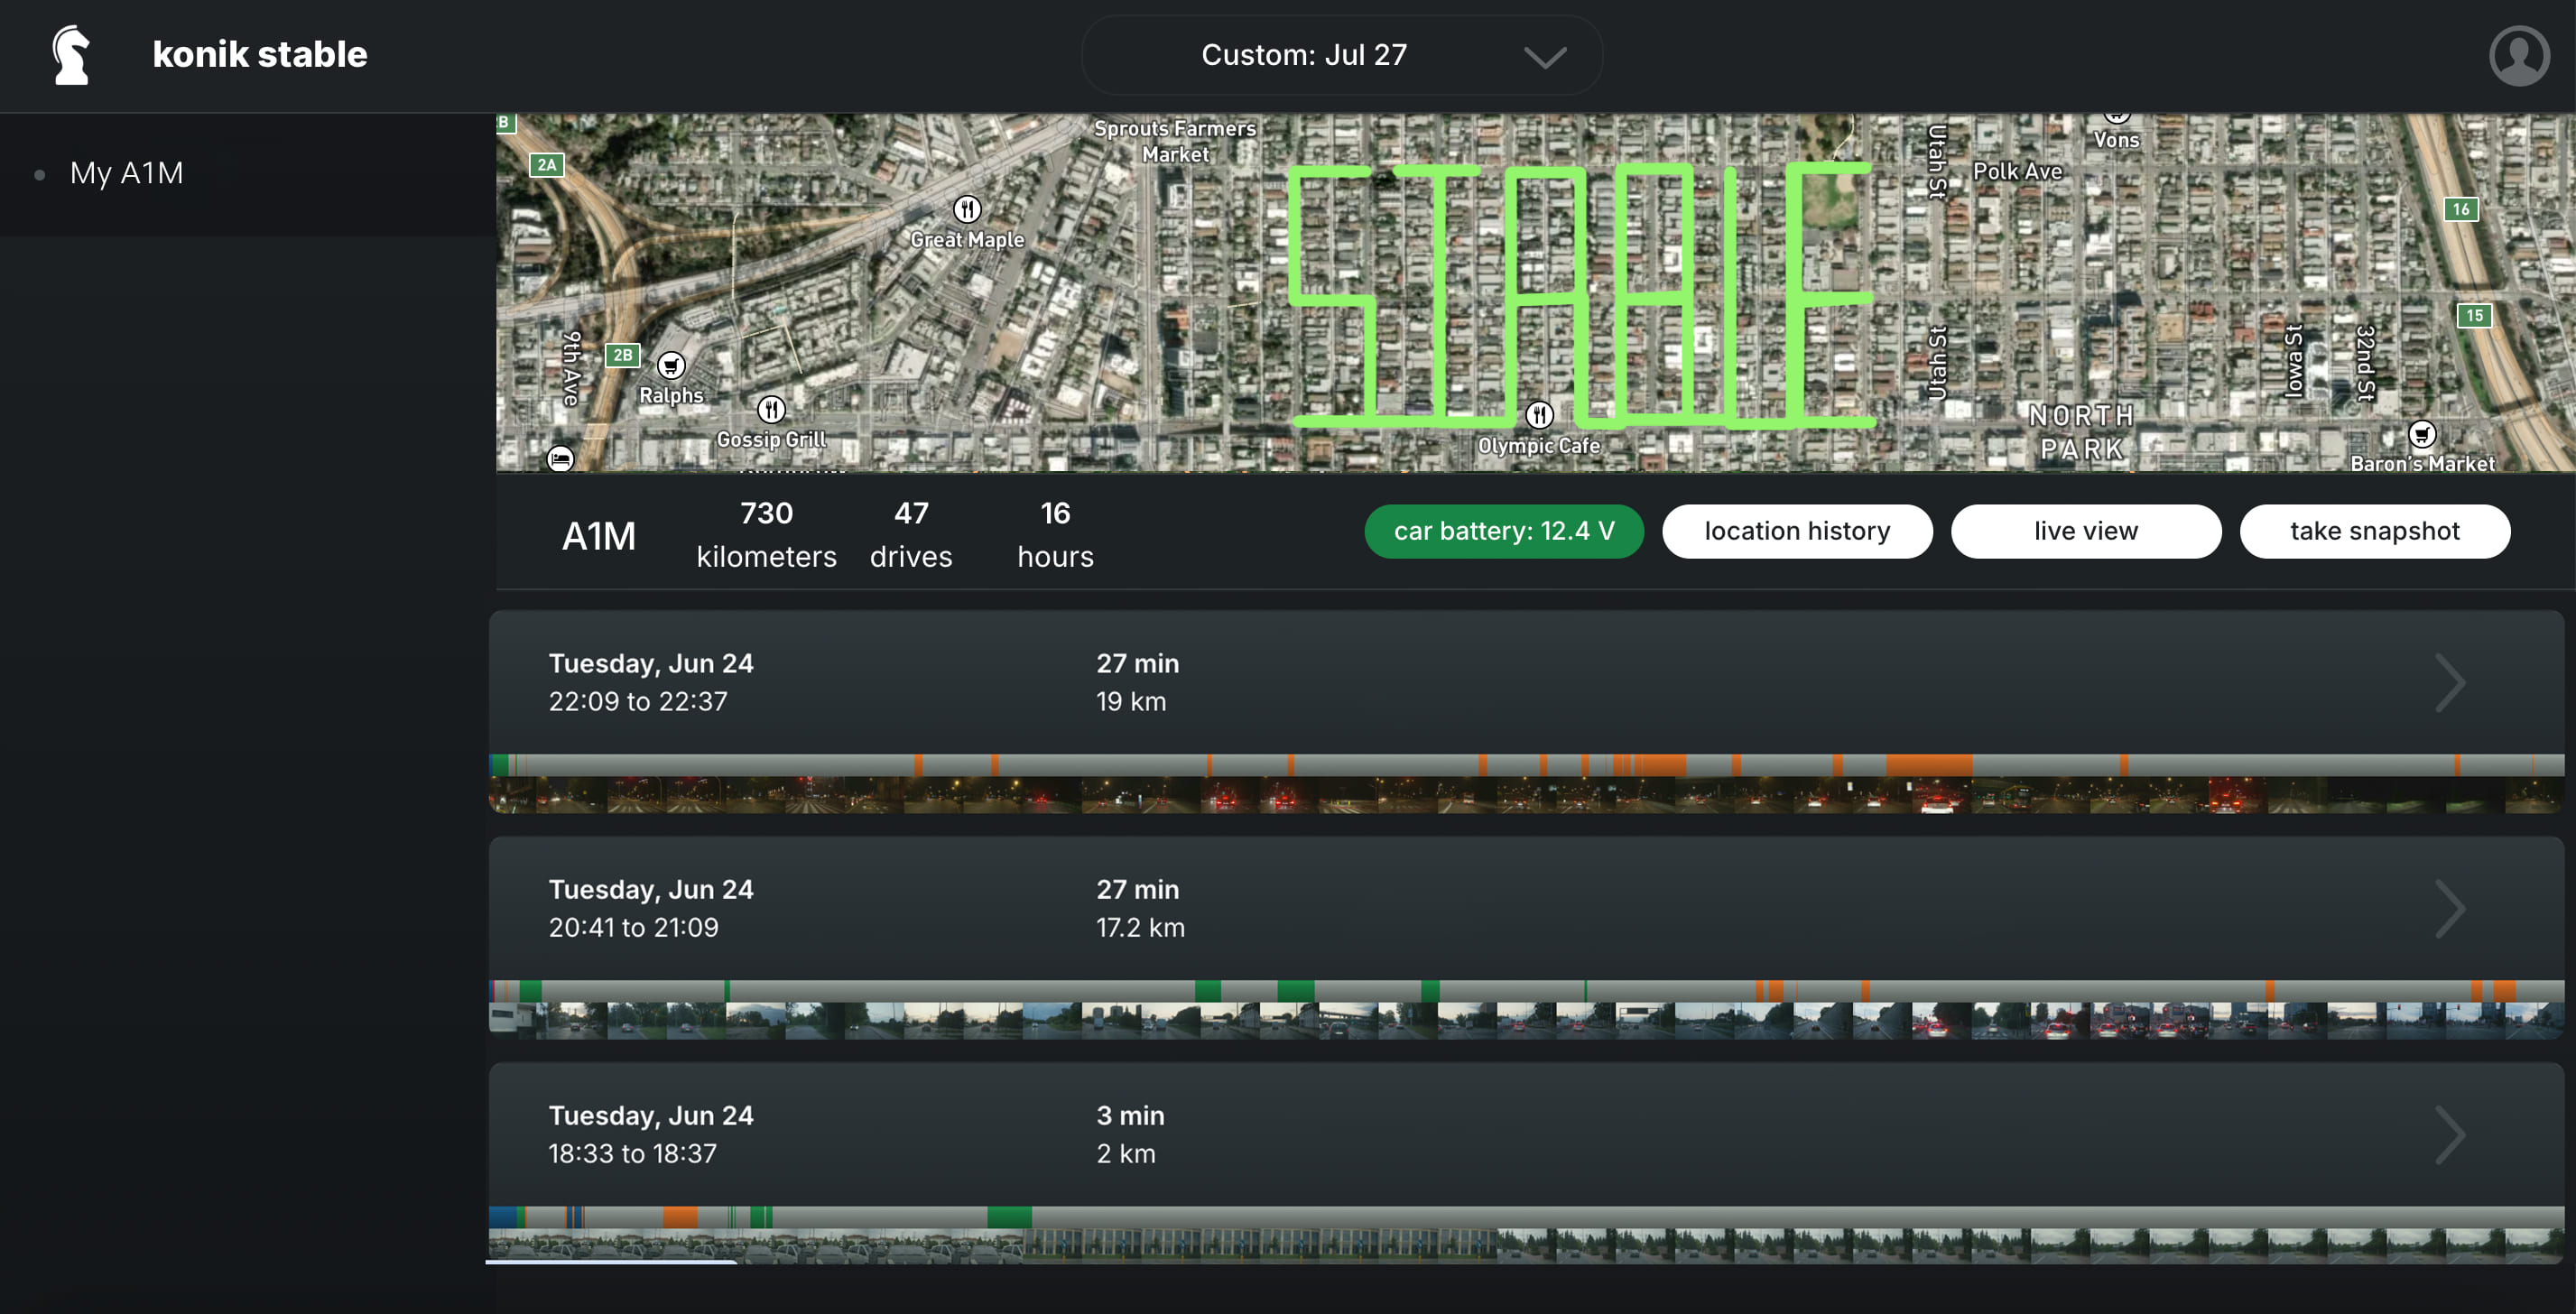Open the user account avatar icon
The height and width of the screenshot is (1314, 2576).
click(2519, 55)
